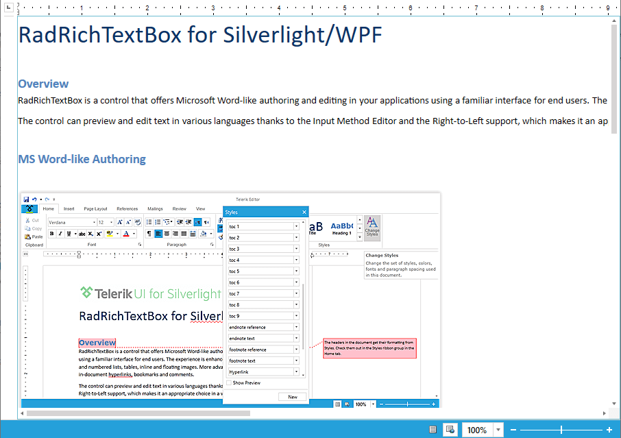
Task: Enable the Show Preview checkbox in Styles dialog
Action: (230, 383)
